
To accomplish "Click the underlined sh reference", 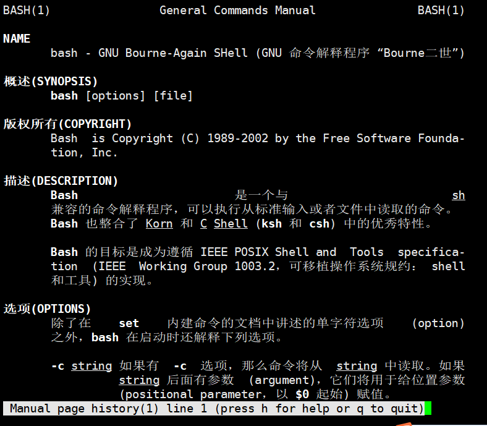I will pyautogui.click(x=459, y=195).
